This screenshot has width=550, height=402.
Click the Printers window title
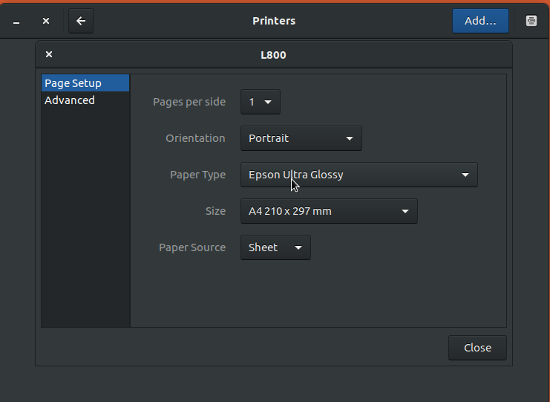click(x=274, y=21)
